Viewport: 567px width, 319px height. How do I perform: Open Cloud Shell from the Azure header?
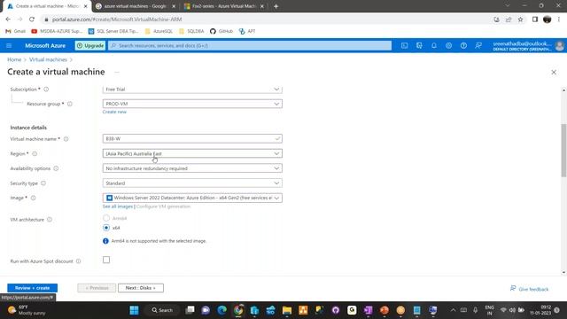click(x=404, y=45)
